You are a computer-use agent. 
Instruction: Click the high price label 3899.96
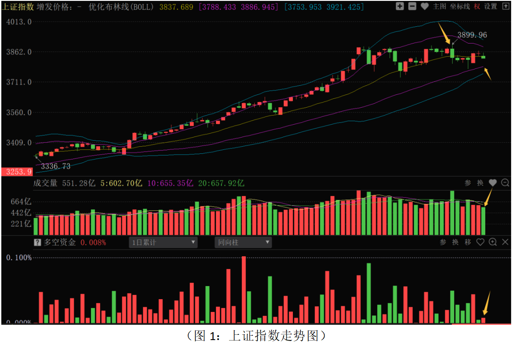472,35
